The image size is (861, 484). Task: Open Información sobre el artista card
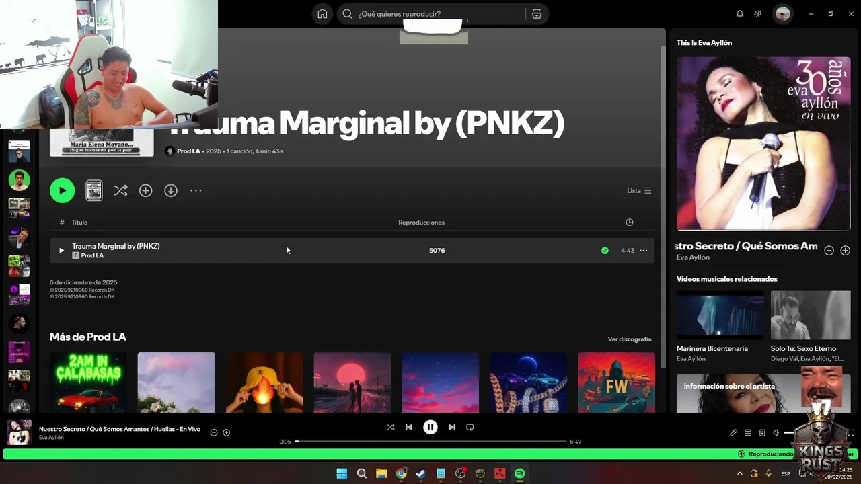(763, 393)
